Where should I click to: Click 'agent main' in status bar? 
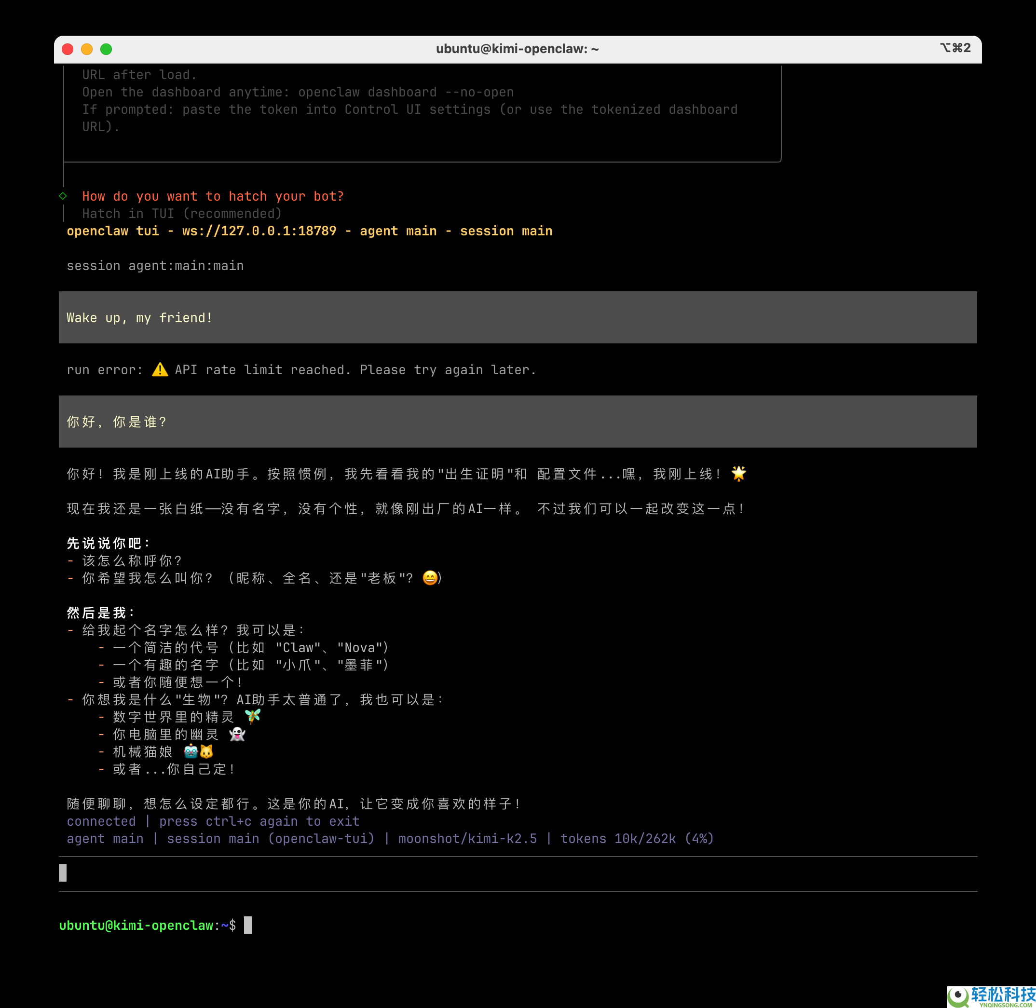pyautogui.click(x=105, y=839)
